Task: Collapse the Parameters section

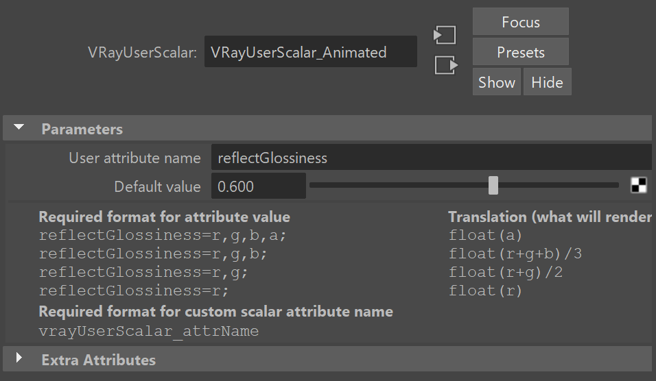Action: (19, 128)
